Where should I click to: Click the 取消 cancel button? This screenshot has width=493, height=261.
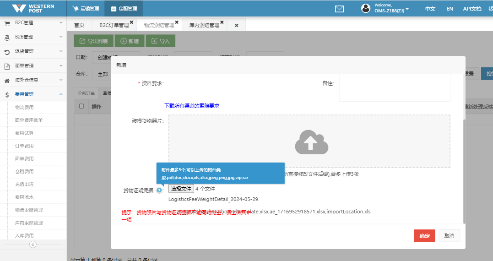[450, 236]
